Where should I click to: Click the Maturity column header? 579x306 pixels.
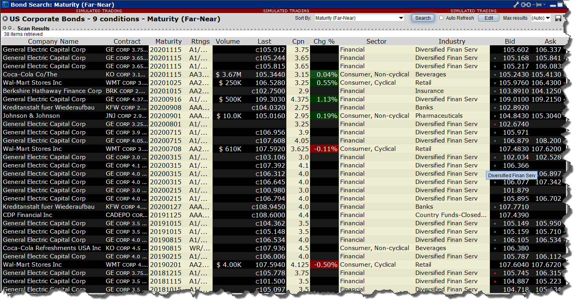168,41
